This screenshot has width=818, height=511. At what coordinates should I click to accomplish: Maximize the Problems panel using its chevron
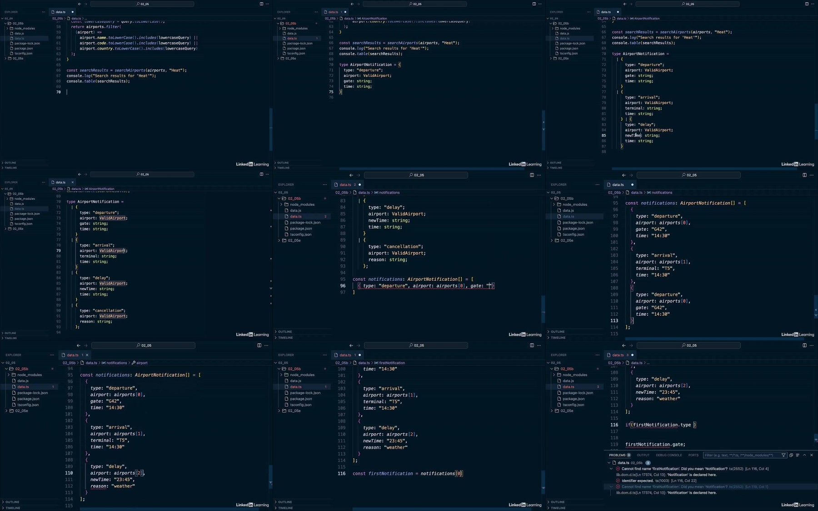pos(804,455)
